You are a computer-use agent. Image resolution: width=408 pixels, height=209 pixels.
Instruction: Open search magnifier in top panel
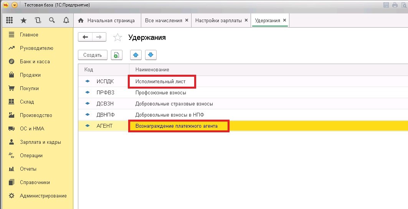click(x=52, y=20)
